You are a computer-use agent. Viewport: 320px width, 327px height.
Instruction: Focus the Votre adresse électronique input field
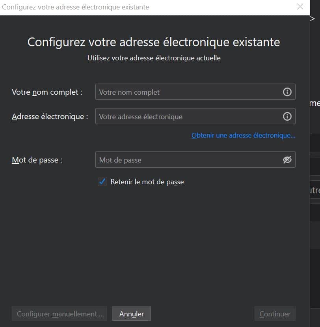click(188, 116)
